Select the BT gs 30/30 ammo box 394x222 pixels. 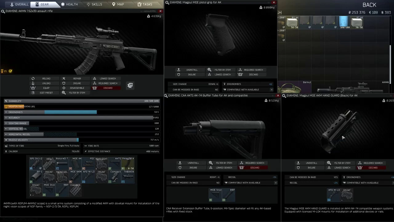tap(357, 22)
